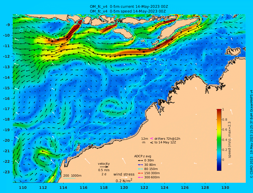The image size is (253, 193).
Task: Click the "0.5 m/s" velocity label
Action: (x=104, y=170)
